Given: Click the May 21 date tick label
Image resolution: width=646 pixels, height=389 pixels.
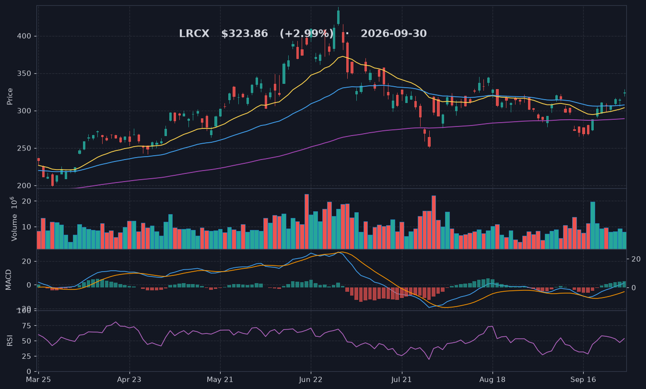Looking at the screenshot, I should [x=220, y=379].
